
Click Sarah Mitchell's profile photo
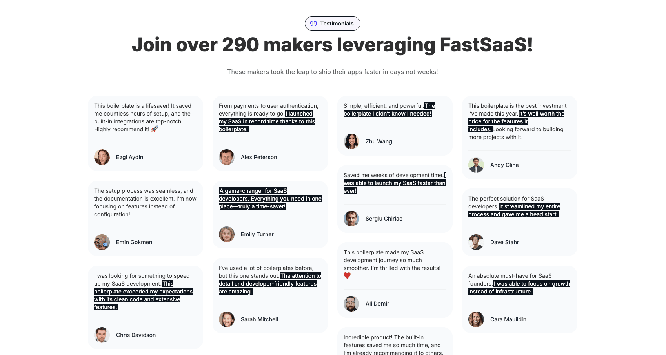click(227, 319)
